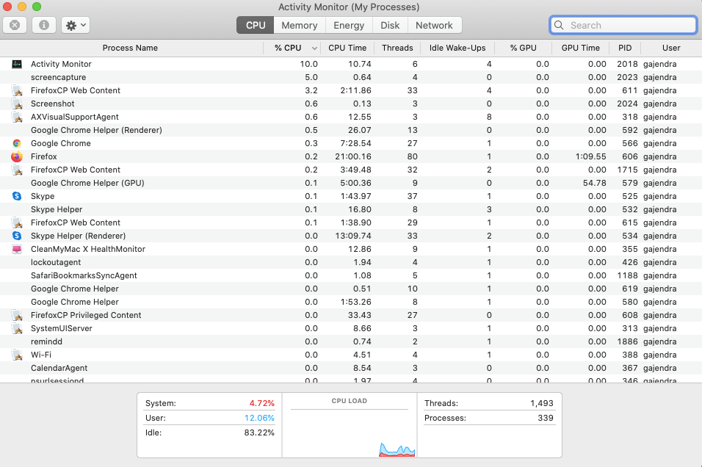Sort the list by CPU Time
This screenshot has height=467, width=702.
(x=347, y=48)
